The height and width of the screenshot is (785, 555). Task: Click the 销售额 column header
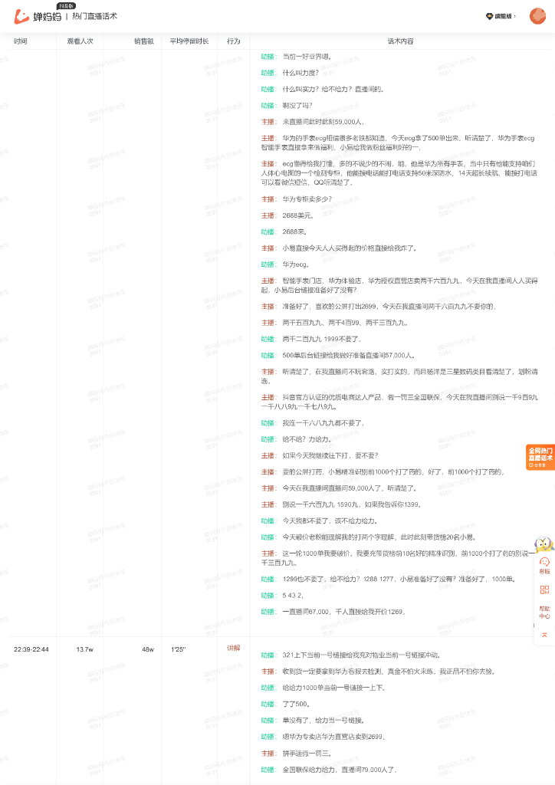[x=143, y=41]
